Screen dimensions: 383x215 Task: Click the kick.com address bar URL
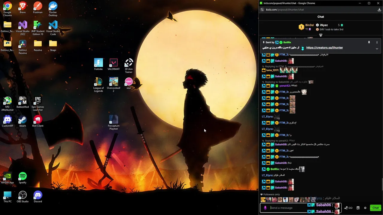285,10
